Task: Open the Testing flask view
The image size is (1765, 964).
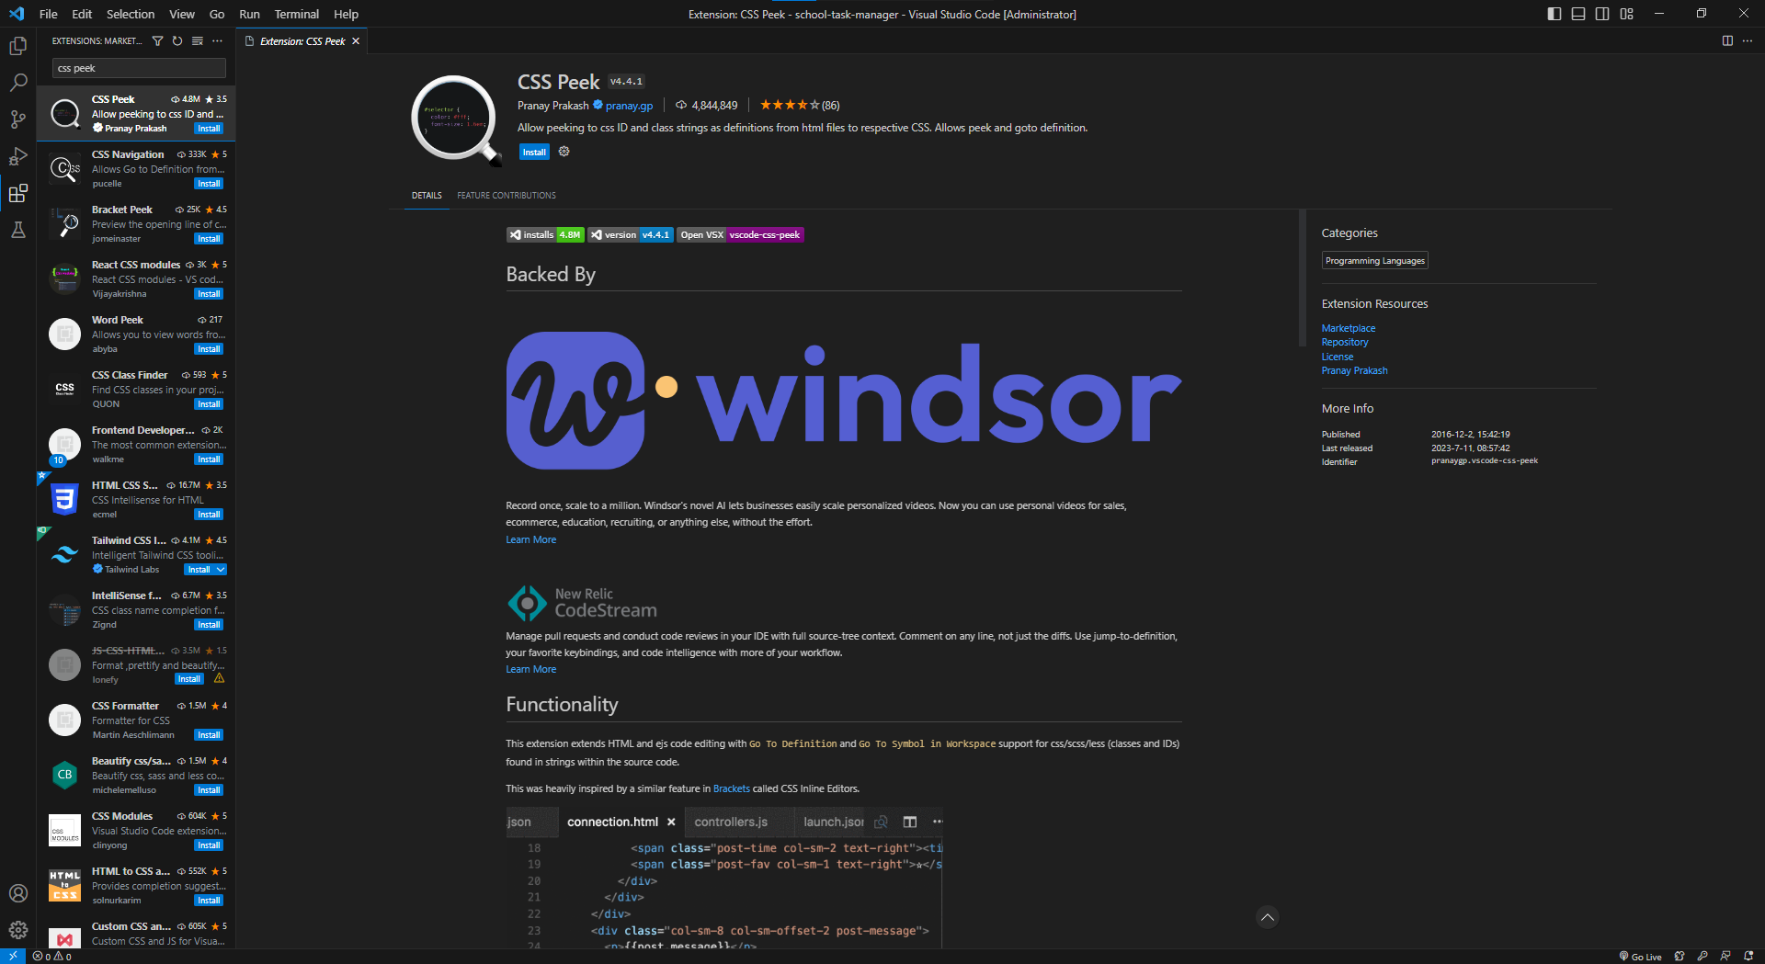Action: pyautogui.click(x=17, y=230)
